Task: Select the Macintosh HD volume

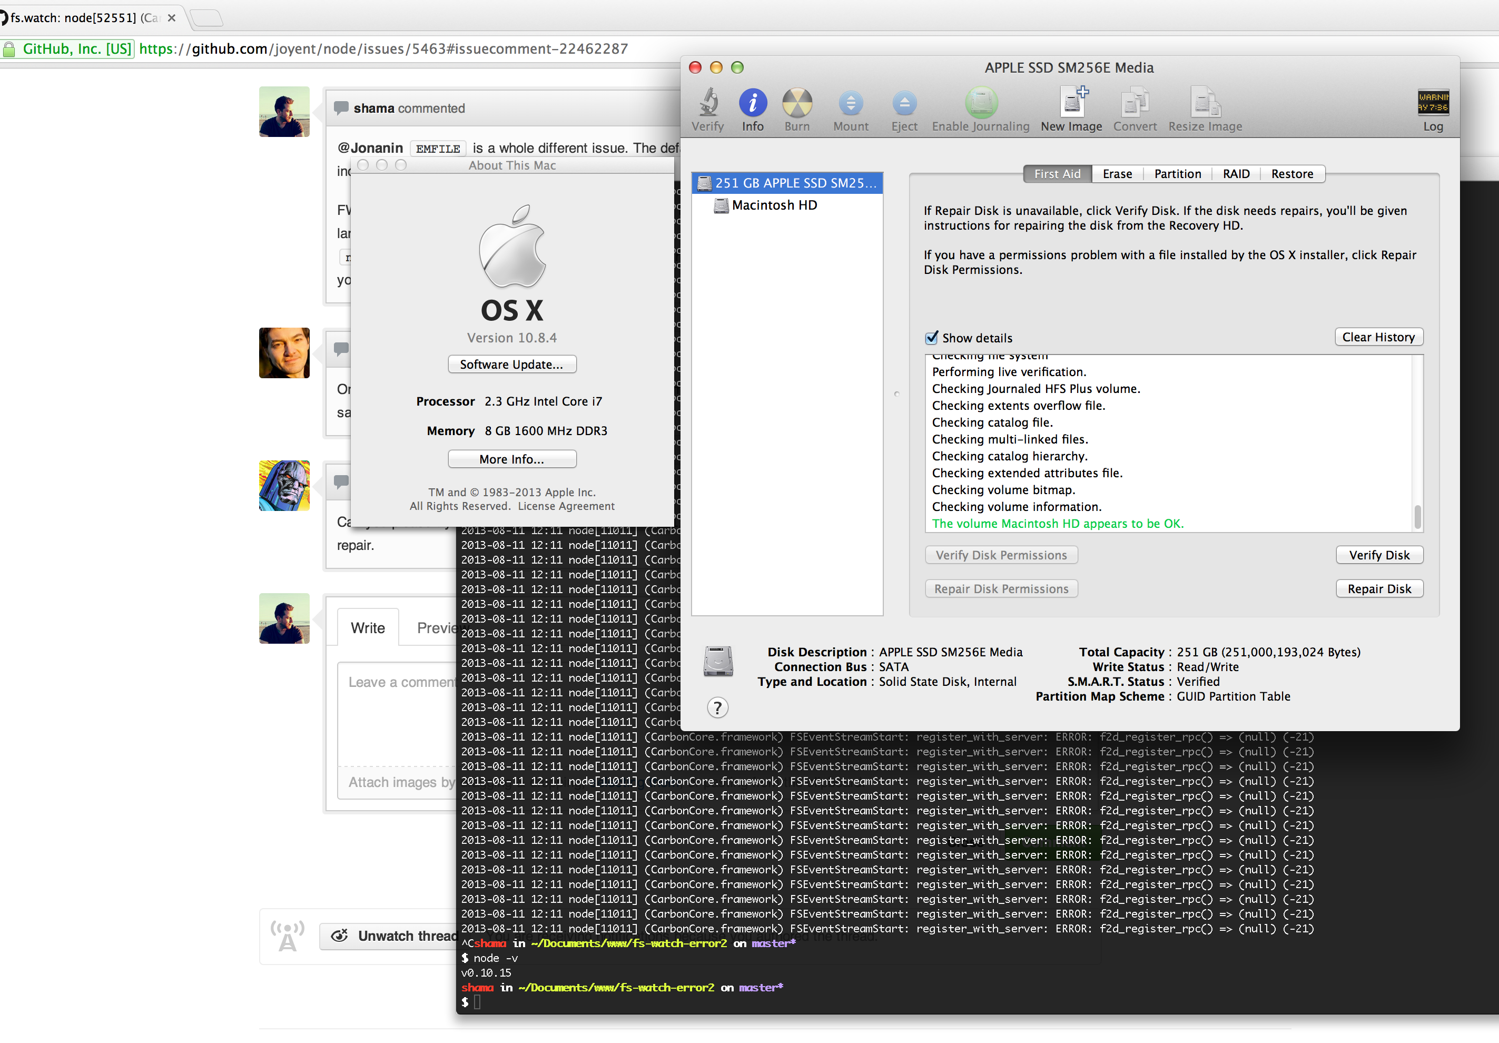Action: (774, 205)
